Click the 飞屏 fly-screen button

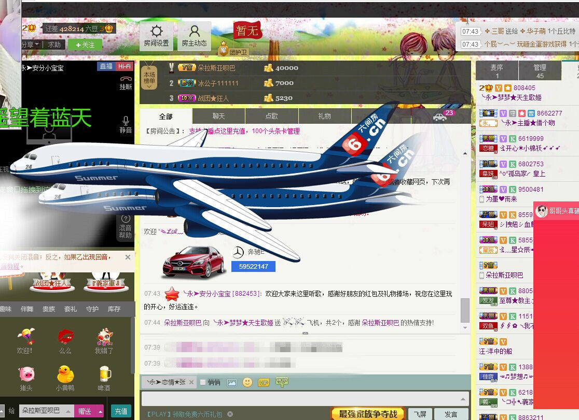click(x=420, y=414)
